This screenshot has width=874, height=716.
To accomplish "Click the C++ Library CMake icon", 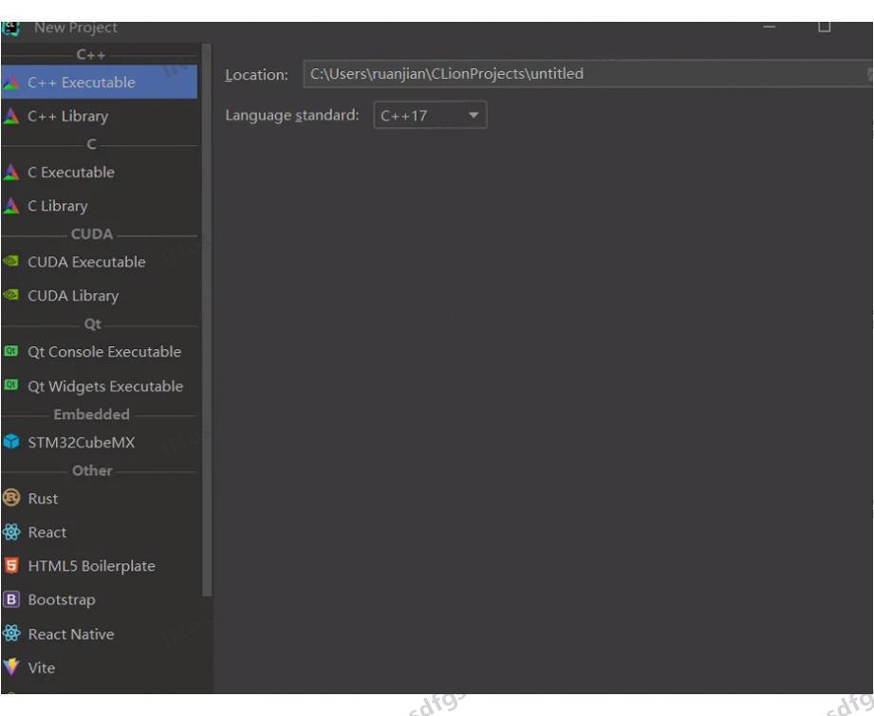I will (x=10, y=116).
